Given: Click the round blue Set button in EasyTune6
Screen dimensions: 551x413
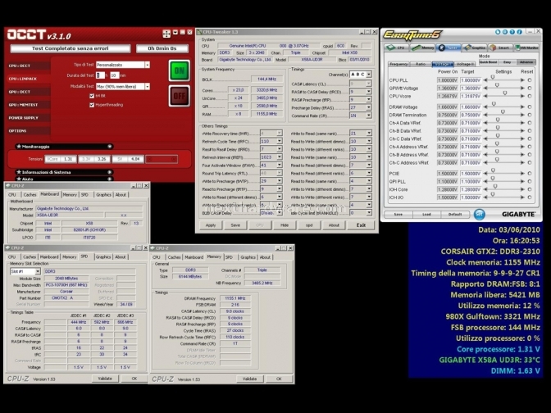Looking at the screenshot, I should (x=480, y=214).
